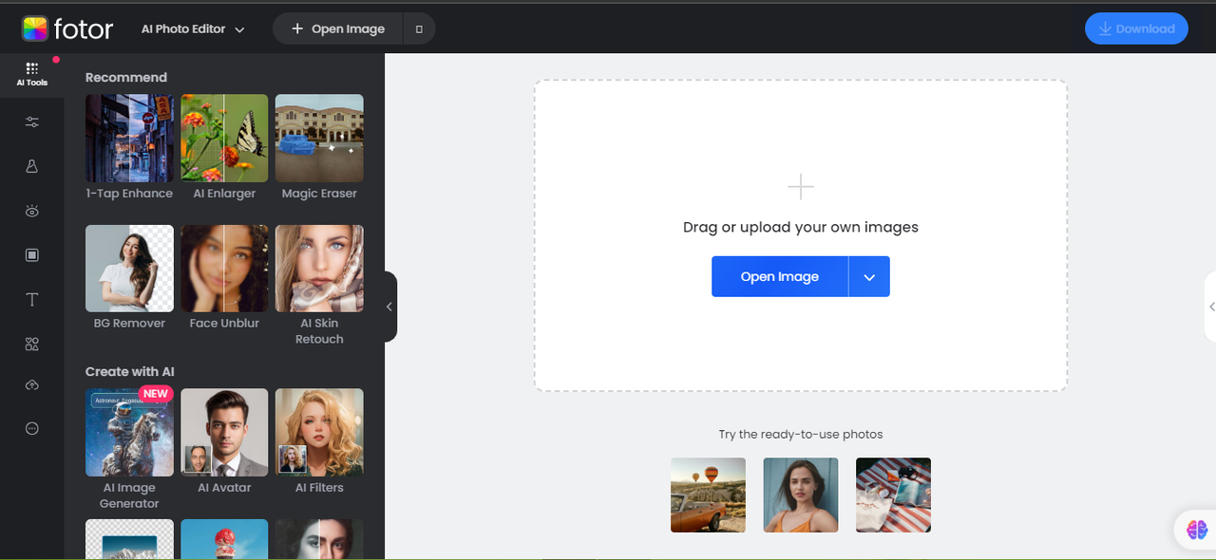Click the Try the ready-to-use photos text

point(801,435)
